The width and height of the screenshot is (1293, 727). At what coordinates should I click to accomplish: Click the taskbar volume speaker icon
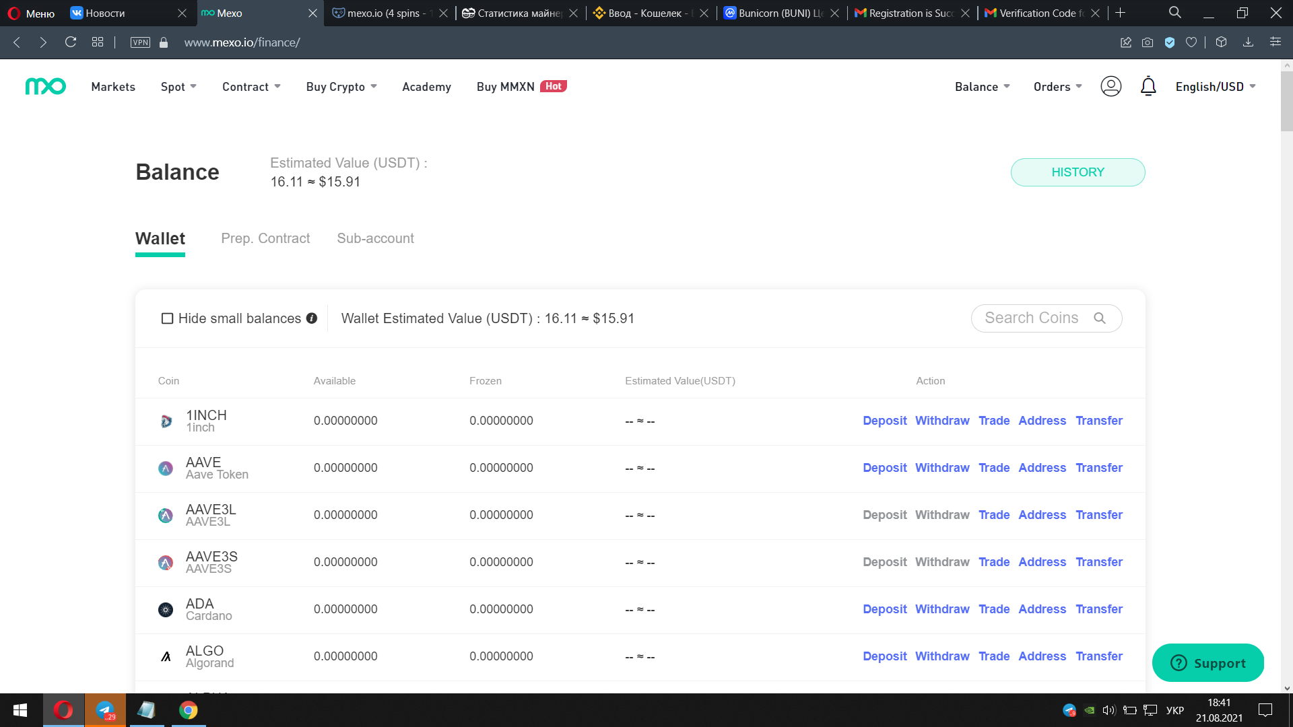[1108, 710]
